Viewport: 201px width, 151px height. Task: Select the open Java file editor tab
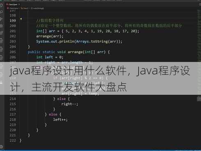point(13,5)
